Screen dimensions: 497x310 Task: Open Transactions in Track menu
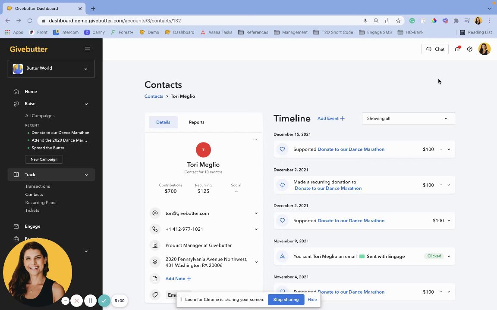click(x=38, y=186)
